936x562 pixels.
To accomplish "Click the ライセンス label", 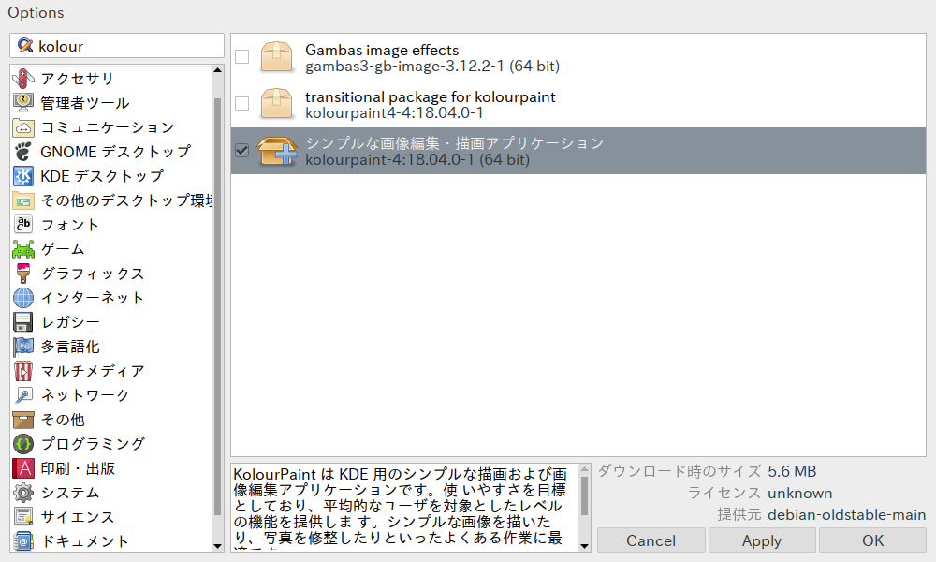I will 724,494.
